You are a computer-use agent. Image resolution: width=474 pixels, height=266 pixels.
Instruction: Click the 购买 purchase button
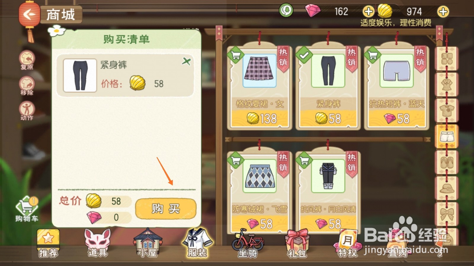(x=166, y=209)
